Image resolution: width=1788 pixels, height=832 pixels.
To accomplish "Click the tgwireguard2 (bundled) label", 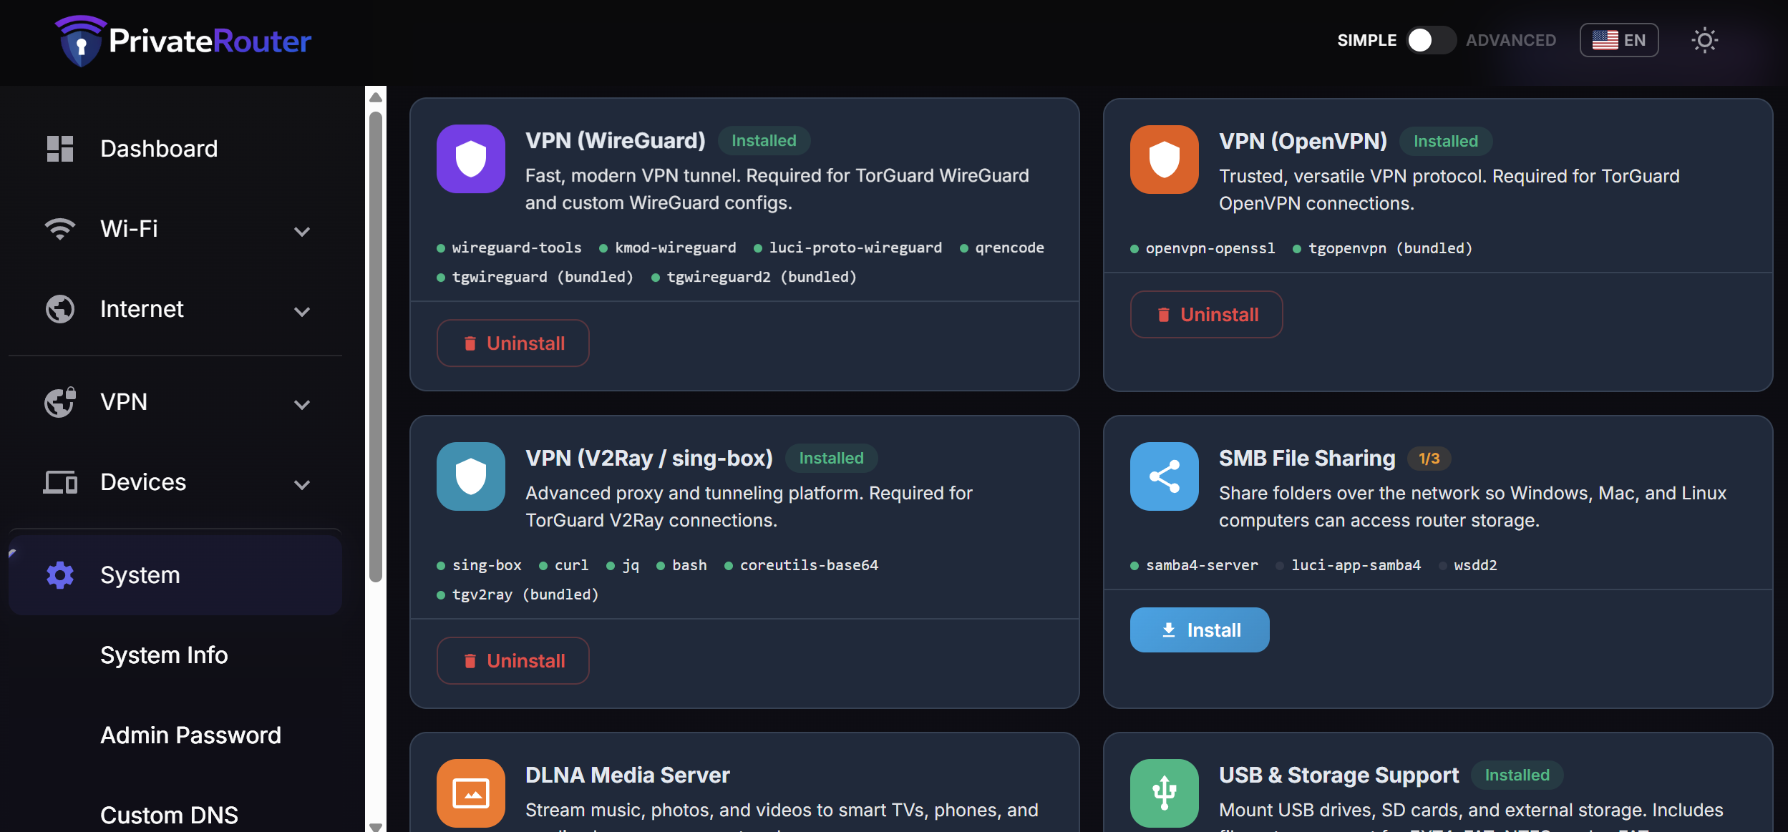I will 762,277.
